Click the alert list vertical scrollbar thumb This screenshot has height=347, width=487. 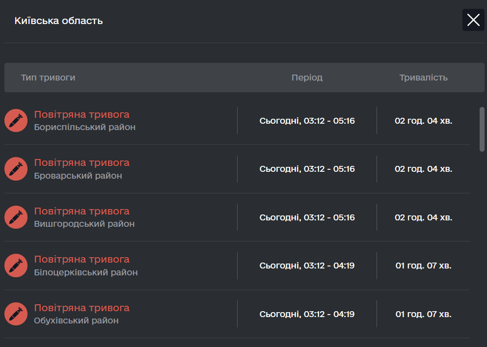(x=482, y=129)
